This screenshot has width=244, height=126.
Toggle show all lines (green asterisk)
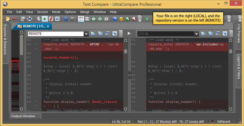45,19
